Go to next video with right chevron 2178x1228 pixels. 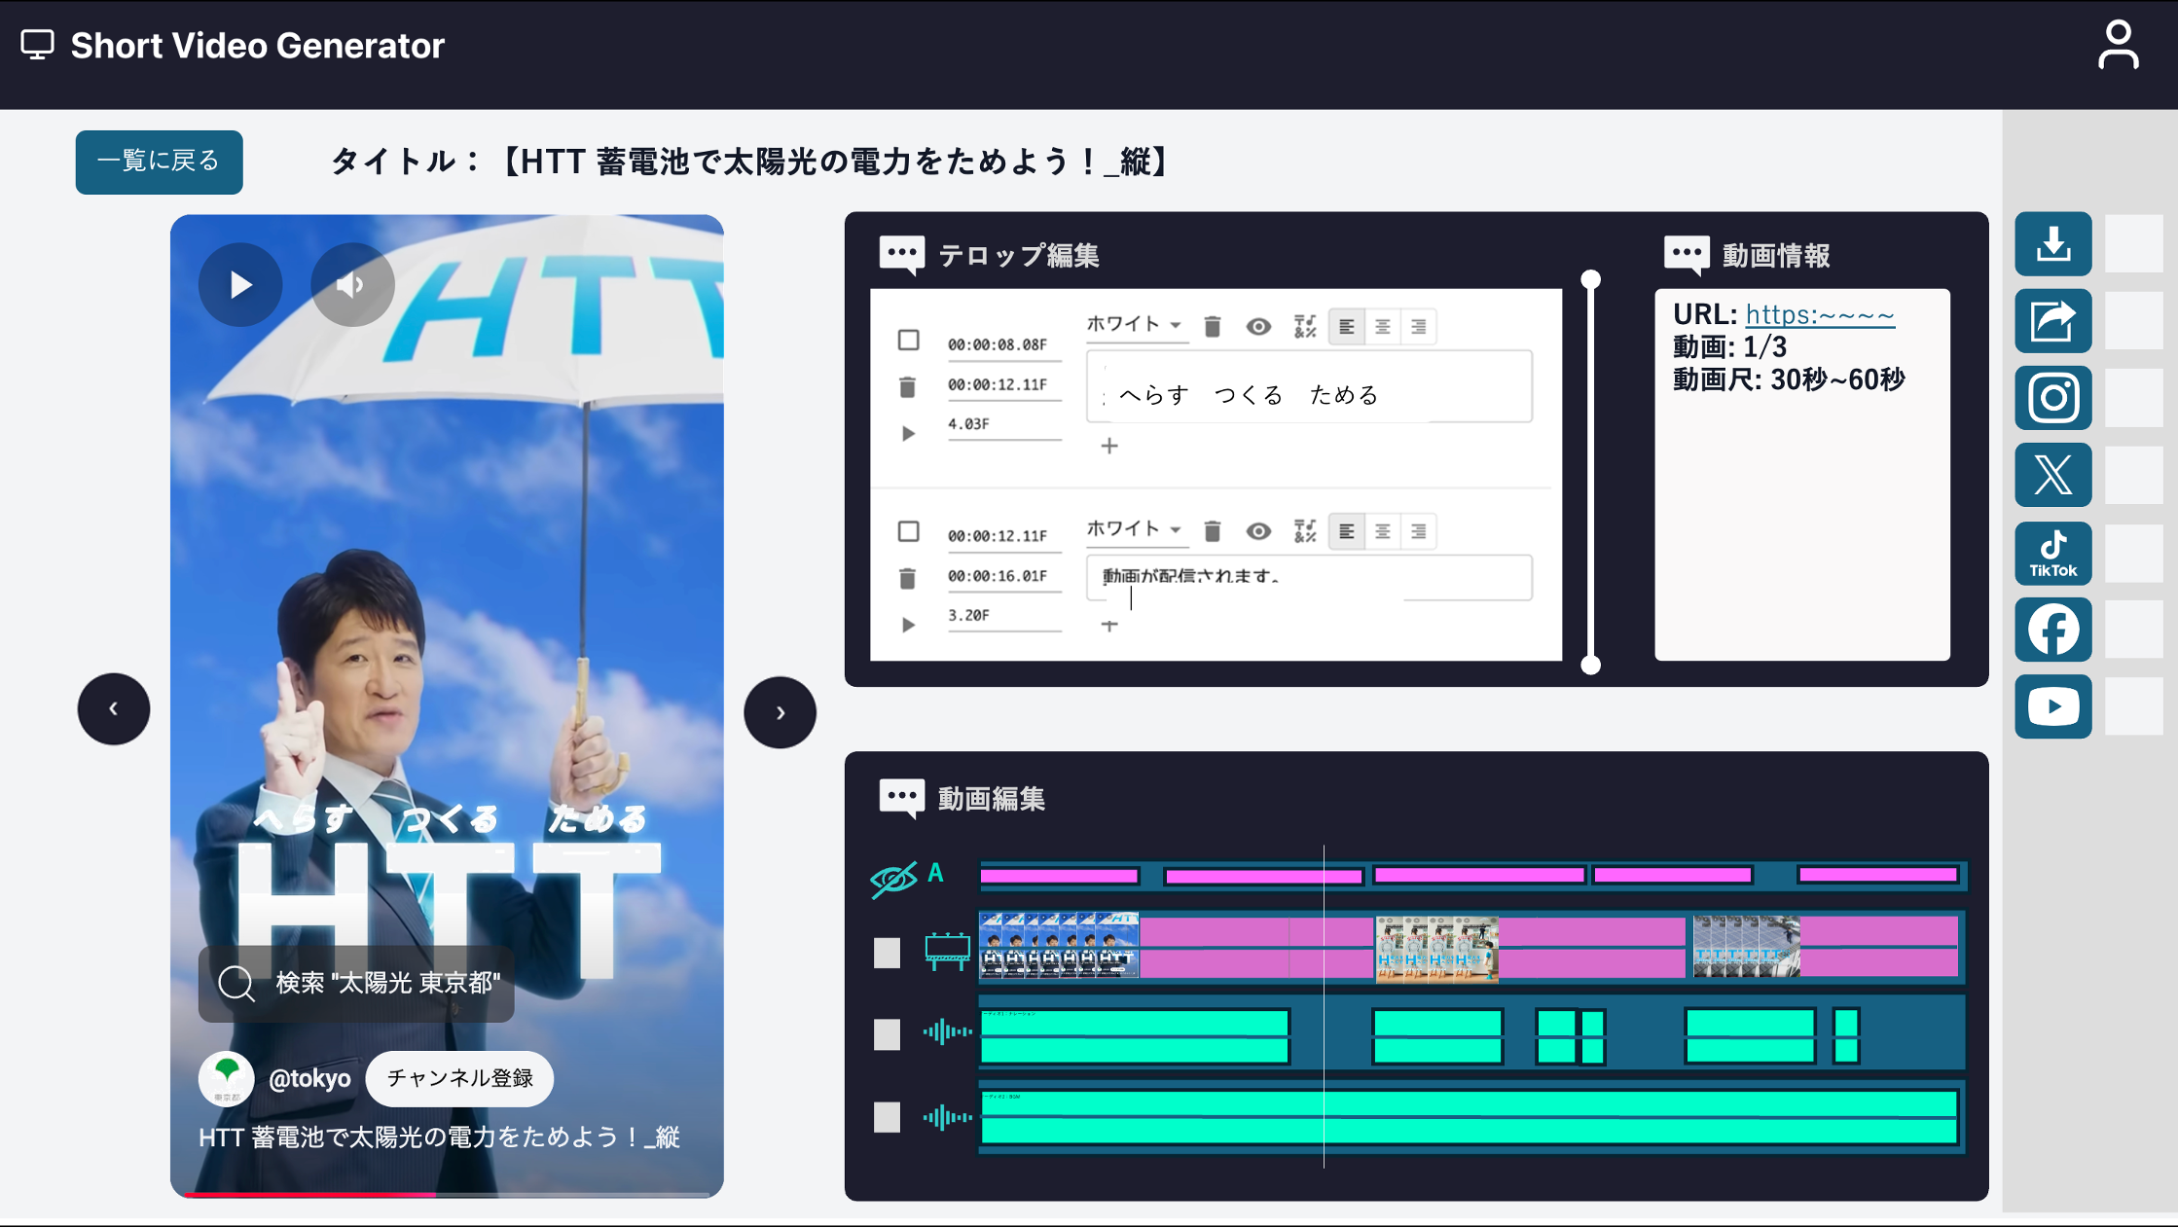[780, 712]
